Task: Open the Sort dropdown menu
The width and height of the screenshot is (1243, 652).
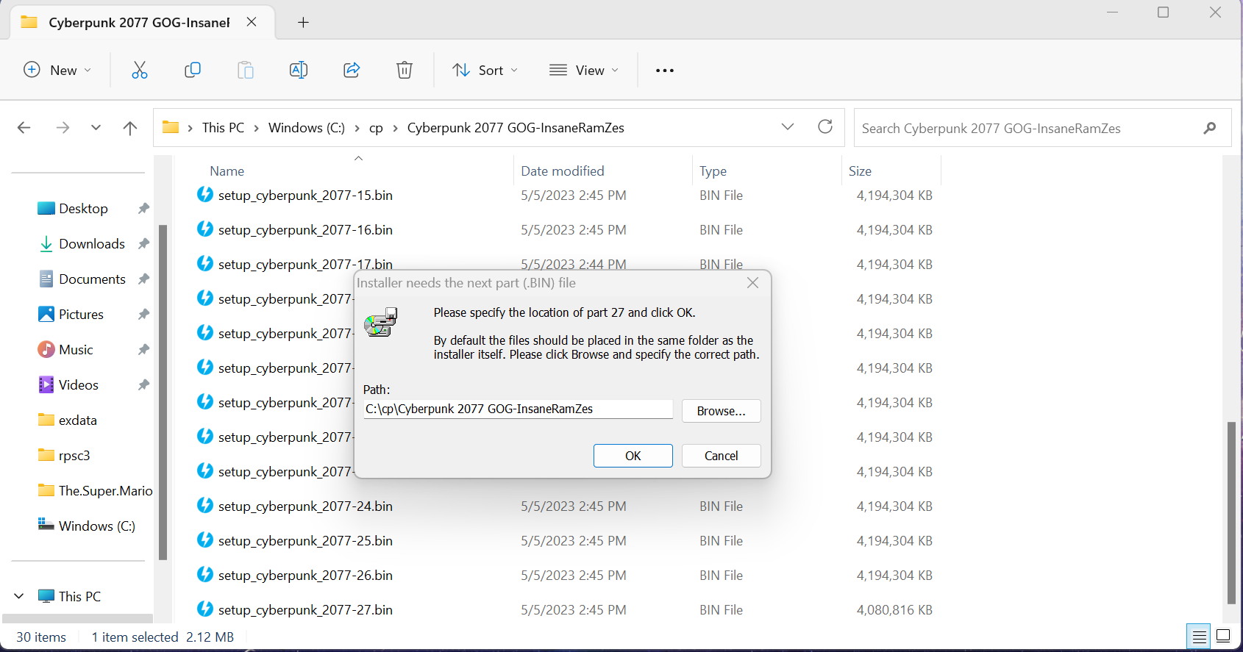Action: 485,70
